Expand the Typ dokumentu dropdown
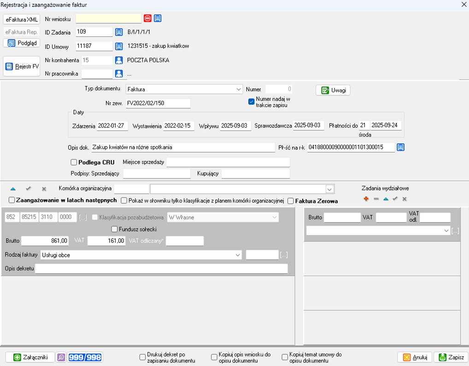This screenshot has height=366, width=469. (x=238, y=89)
